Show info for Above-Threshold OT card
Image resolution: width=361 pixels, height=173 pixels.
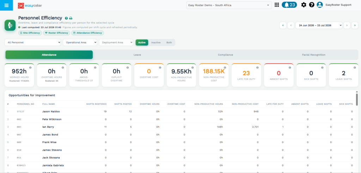coord(95,68)
